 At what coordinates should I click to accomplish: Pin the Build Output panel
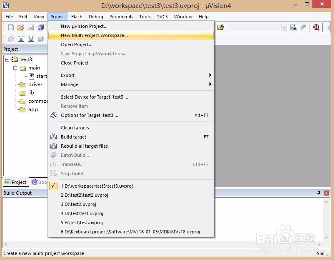tap(319, 193)
